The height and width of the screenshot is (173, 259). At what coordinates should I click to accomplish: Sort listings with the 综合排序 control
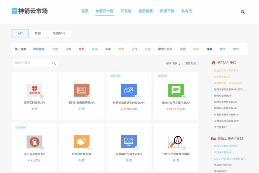pos(173,63)
